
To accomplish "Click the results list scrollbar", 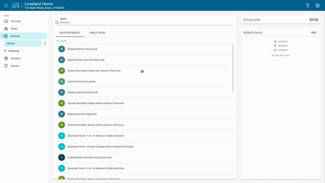I will [233, 68].
